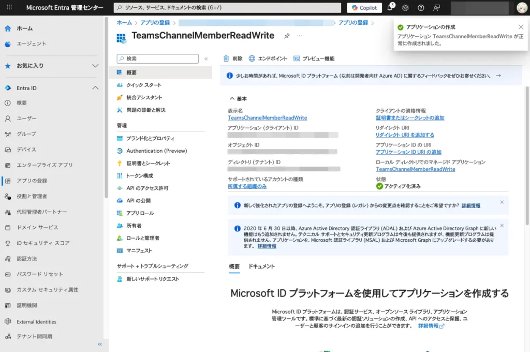Dismiss the ADAL deprecation notice
The image size is (530, 352).
pyautogui.click(x=502, y=226)
